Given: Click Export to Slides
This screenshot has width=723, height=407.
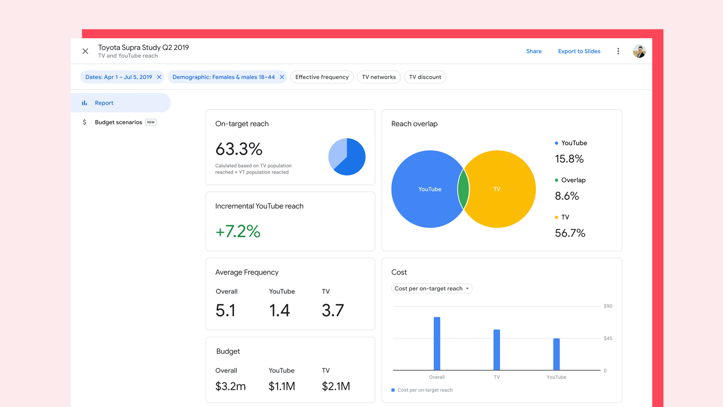Looking at the screenshot, I should (x=579, y=51).
